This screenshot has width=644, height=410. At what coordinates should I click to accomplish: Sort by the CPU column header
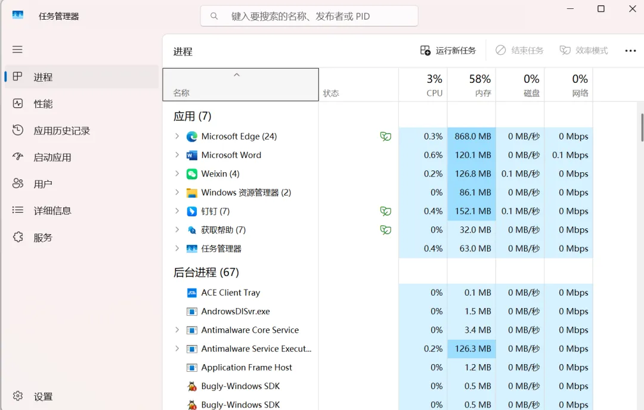pos(423,85)
